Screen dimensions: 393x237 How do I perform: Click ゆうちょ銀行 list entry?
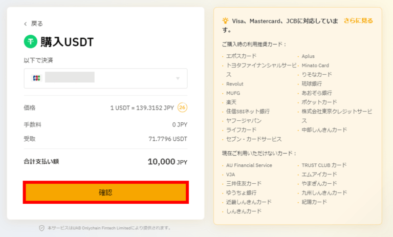click(x=242, y=193)
